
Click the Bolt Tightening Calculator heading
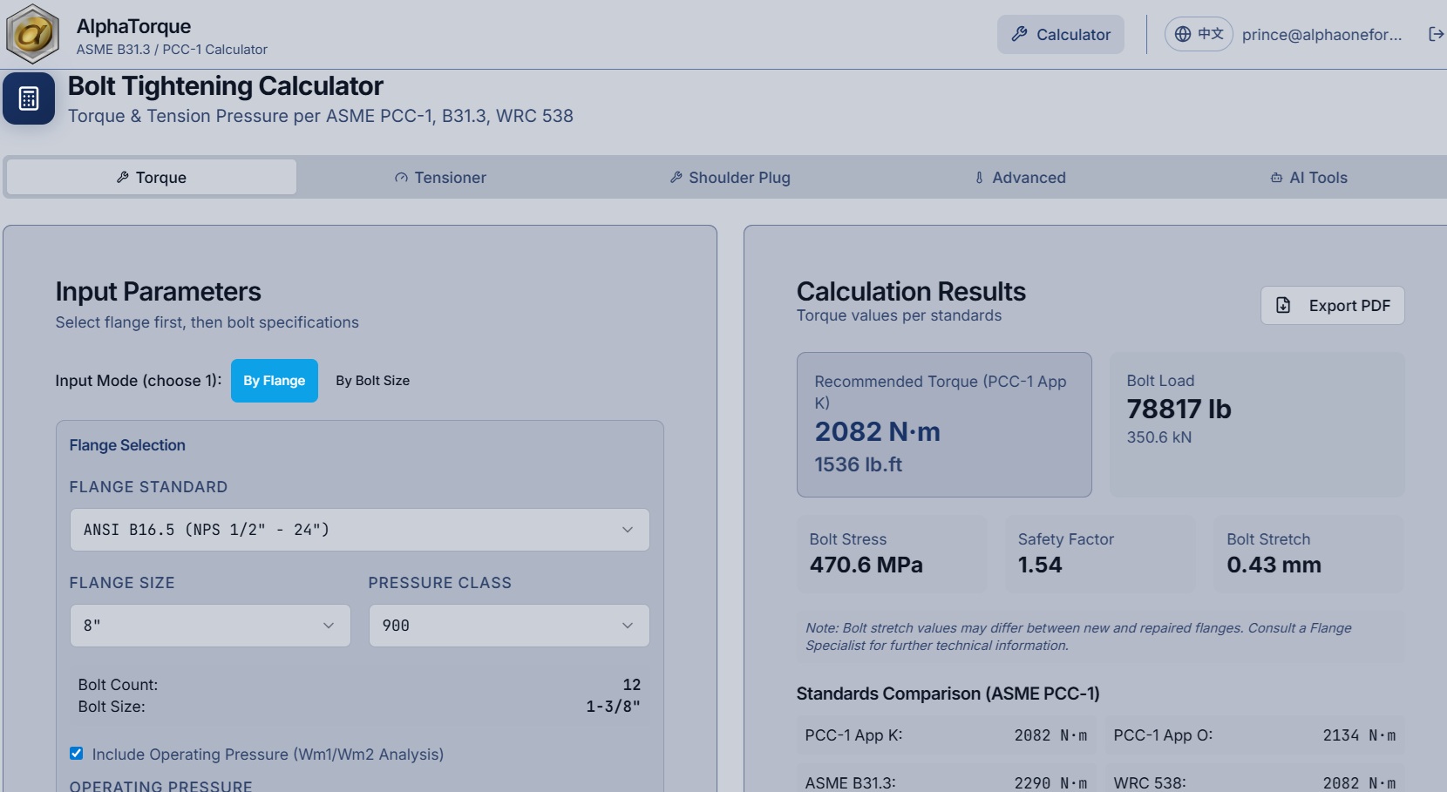click(x=225, y=86)
